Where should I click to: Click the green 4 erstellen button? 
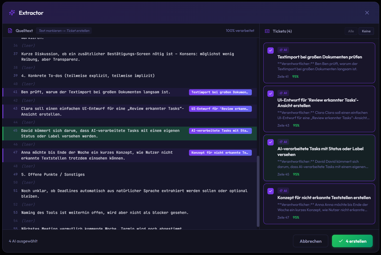point(352,241)
